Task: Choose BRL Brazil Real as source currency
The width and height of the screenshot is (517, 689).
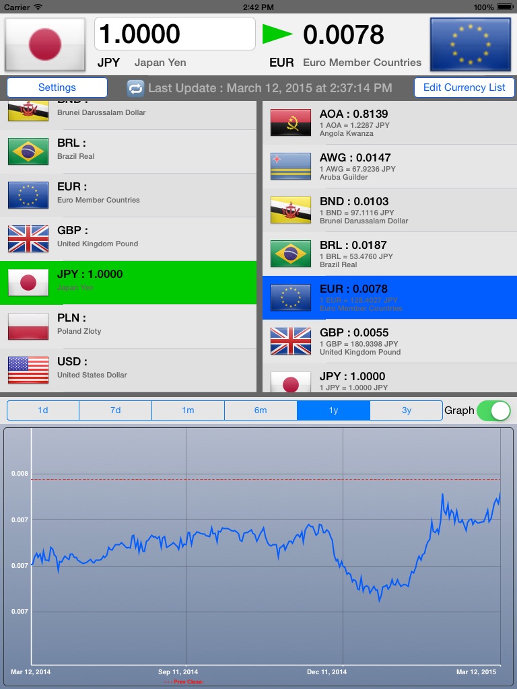Action: coord(129,151)
